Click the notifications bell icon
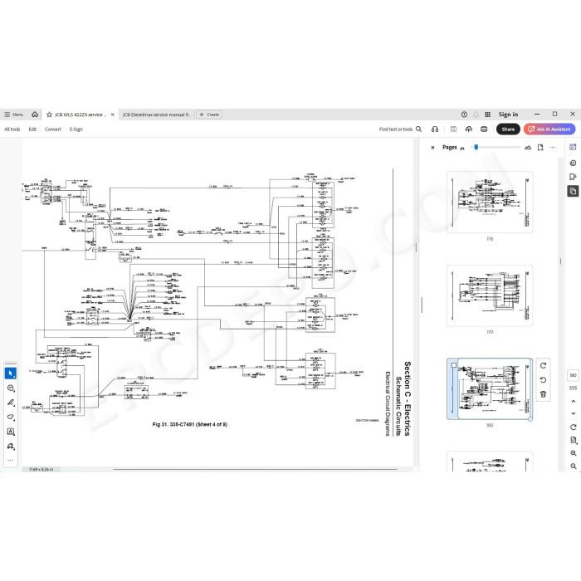The width and height of the screenshot is (581, 581). [476, 115]
